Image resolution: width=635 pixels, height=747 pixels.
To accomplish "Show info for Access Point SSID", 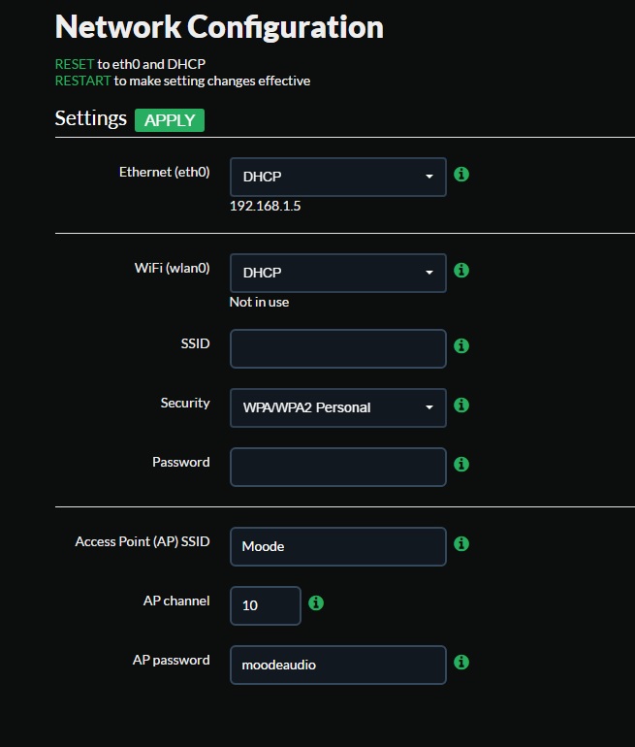I will (x=461, y=543).
